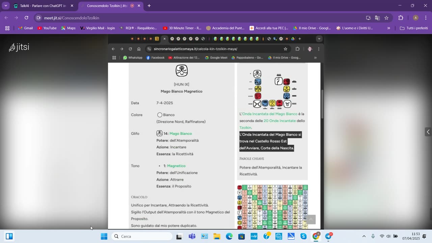Close the Conoscendolo Tzolkin tab

point(139,6)
